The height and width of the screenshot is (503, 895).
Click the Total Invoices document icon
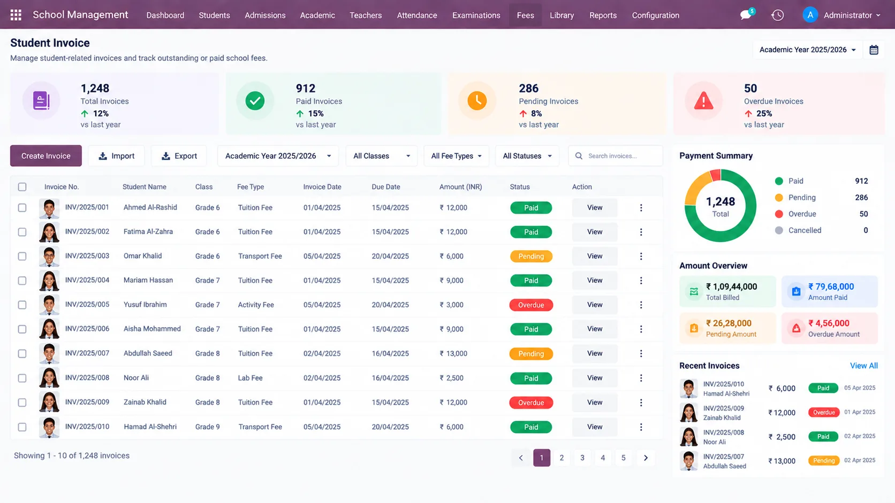click(x=41, y=100)
